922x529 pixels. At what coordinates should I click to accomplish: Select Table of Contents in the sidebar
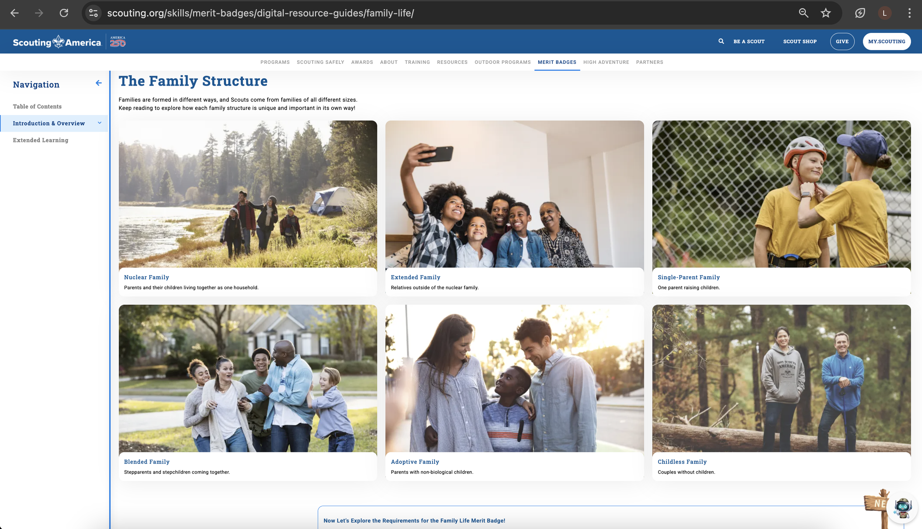pos(37,106)
